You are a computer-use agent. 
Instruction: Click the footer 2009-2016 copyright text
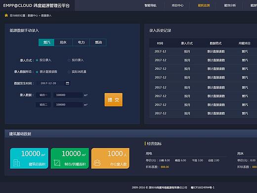(160, 188)
